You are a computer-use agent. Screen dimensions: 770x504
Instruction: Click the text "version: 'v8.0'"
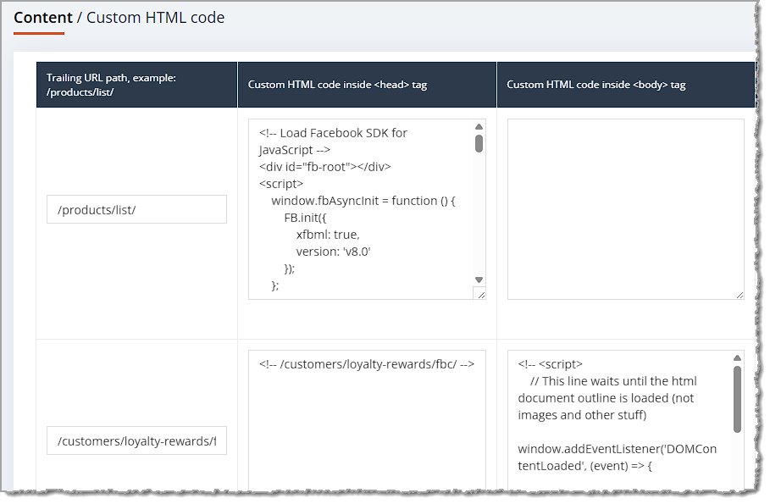(x=333, y=252)
